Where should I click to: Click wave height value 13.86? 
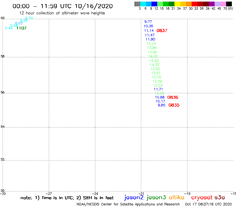[152, 48]
